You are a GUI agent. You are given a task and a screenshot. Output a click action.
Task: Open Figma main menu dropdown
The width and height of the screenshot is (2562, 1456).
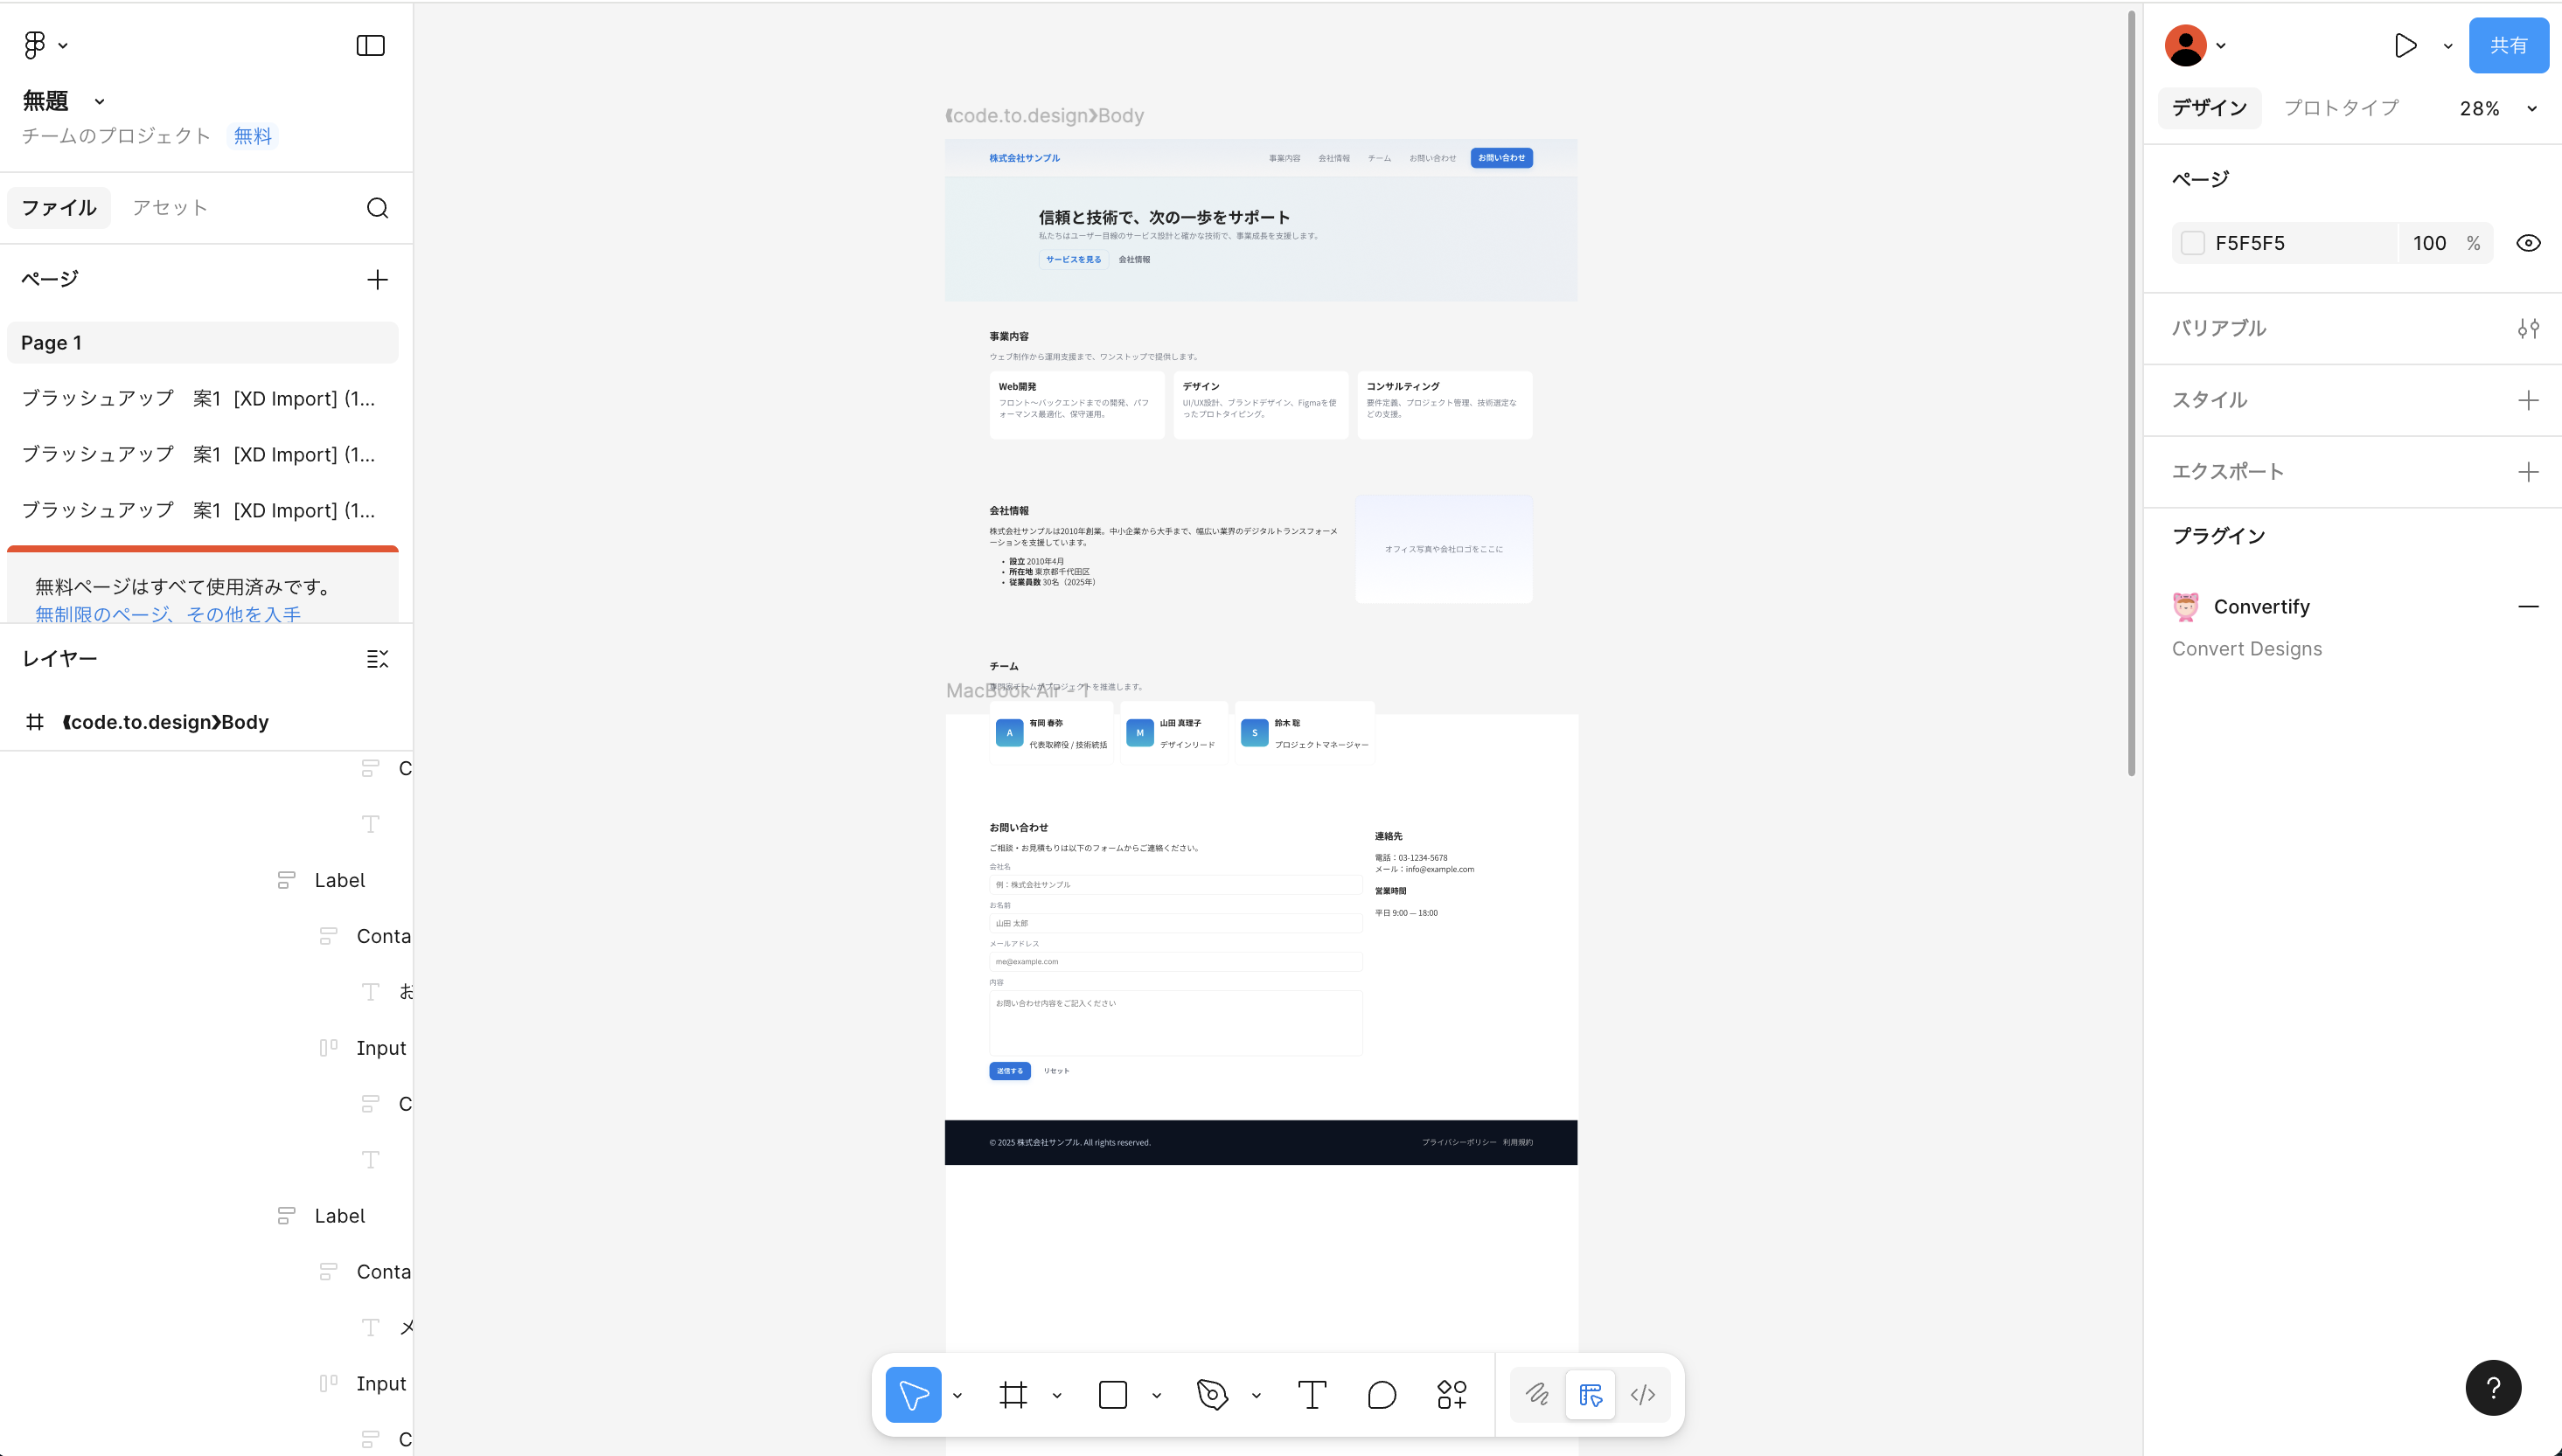click(44, 45)
